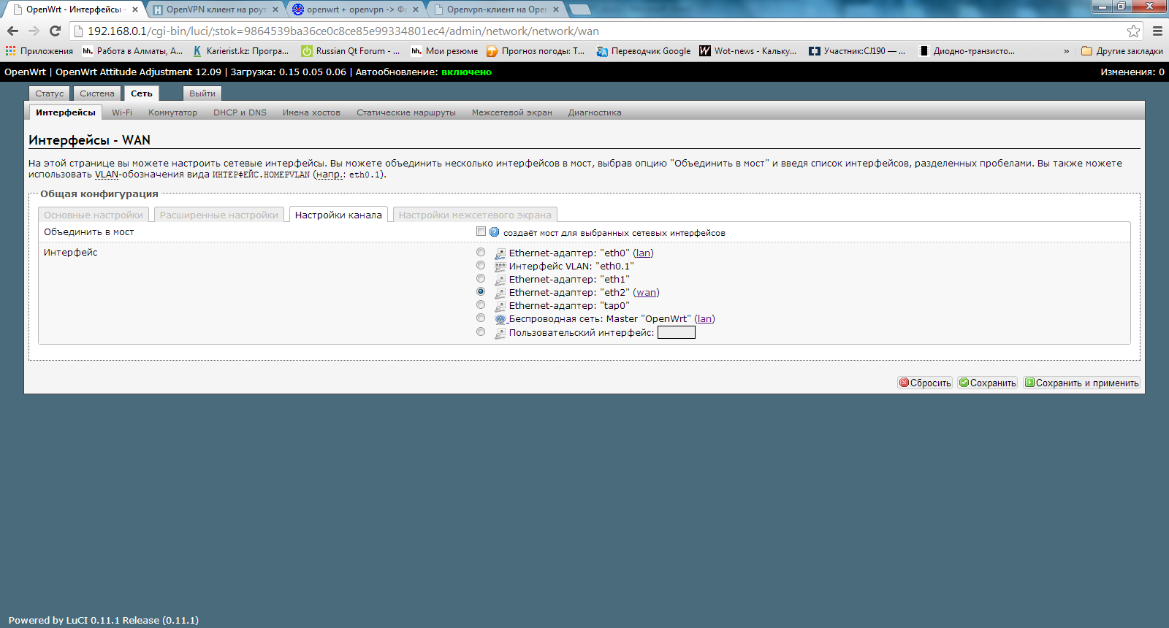The image size is (1169, 628).
Task: Click the Выйти logout tab
Action: 202,93
